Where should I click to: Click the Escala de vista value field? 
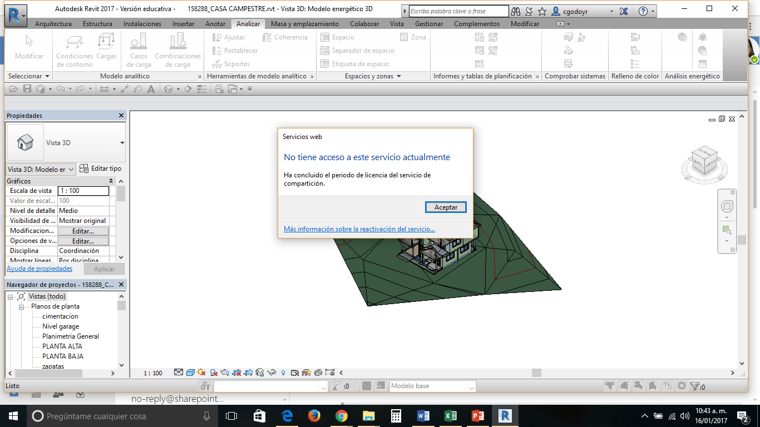pos(83,191)
